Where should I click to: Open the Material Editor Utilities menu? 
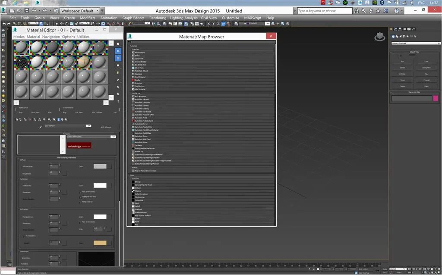[83, 37]
